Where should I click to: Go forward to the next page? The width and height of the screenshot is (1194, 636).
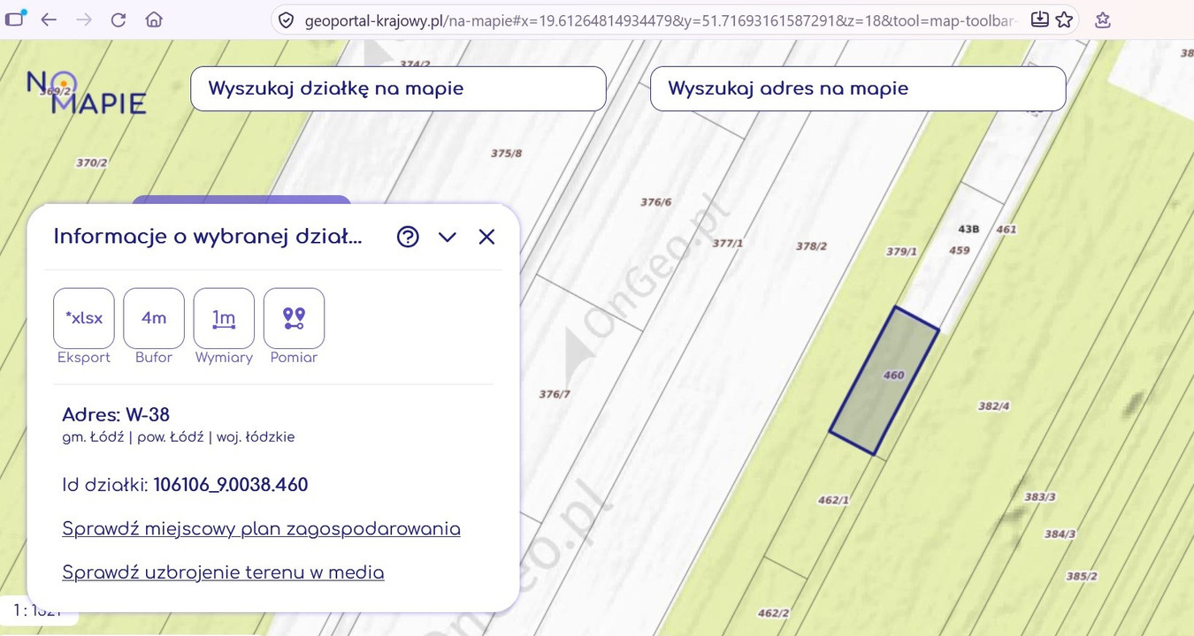(x=84, y=19)
